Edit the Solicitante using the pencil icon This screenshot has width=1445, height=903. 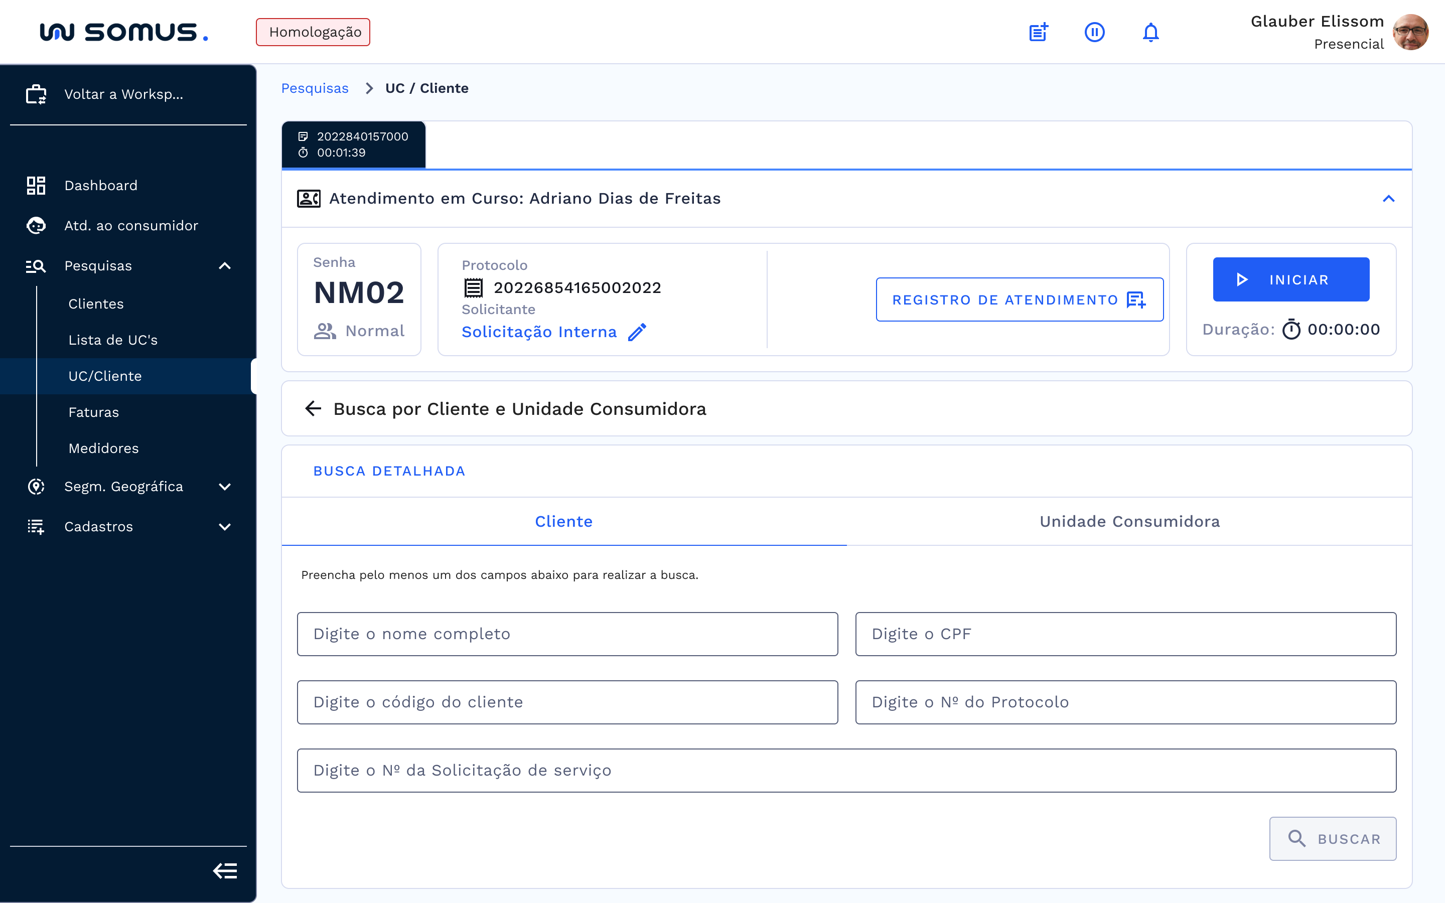[638, 332]
